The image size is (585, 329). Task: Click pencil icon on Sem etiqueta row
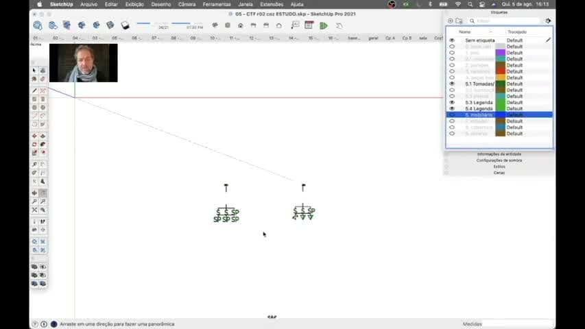548,40
